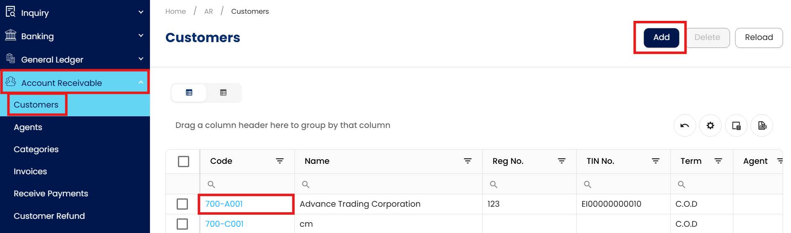The width and height of the screenshot is (791, 233).
Task: Switch to the first grid view icon
Action: (189, 93)
